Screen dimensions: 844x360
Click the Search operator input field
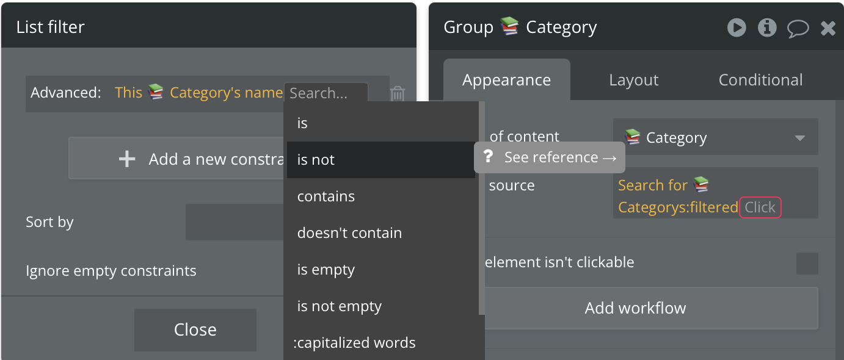pyautogui.click(x=326, y=93)
